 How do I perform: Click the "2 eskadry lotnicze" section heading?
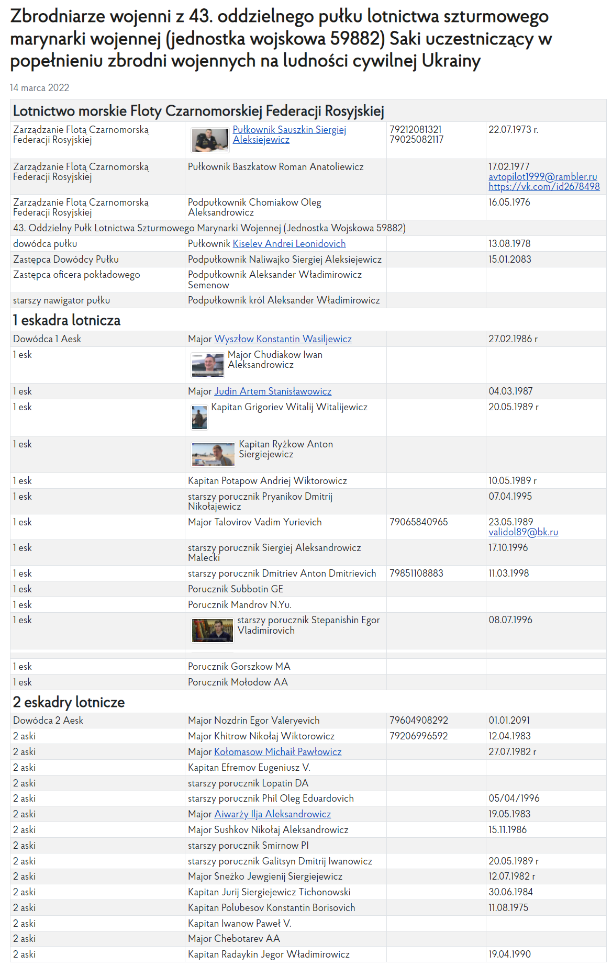click(x=69, y=702)
